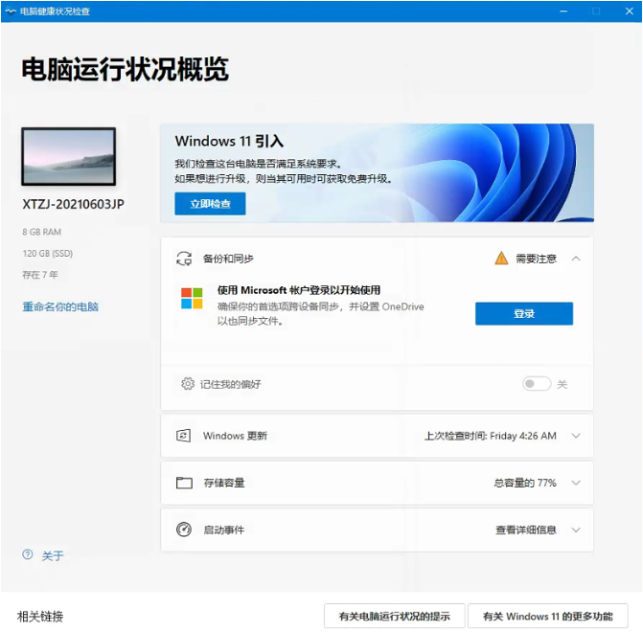Screen dimensions: 643x632
Task: Click the 总容量的 77% text
Action: [525, 483]
